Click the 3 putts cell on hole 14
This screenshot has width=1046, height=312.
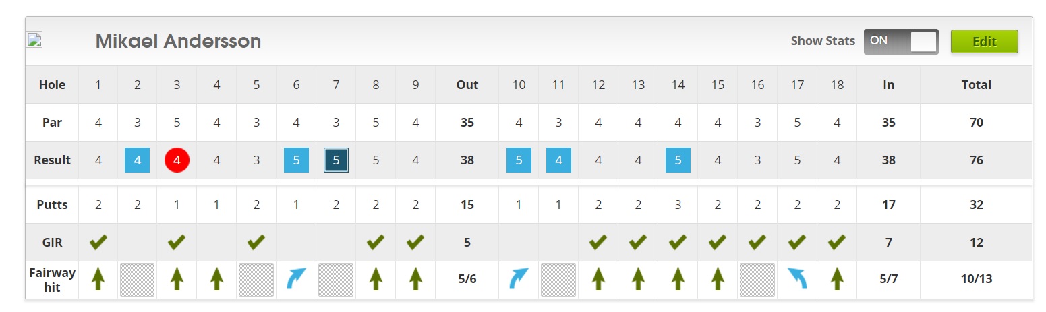(678, 205)
